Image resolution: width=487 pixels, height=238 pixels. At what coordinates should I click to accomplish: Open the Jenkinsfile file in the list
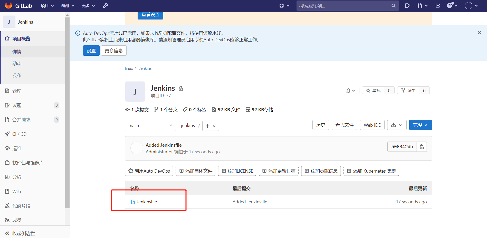click(147, 202)
